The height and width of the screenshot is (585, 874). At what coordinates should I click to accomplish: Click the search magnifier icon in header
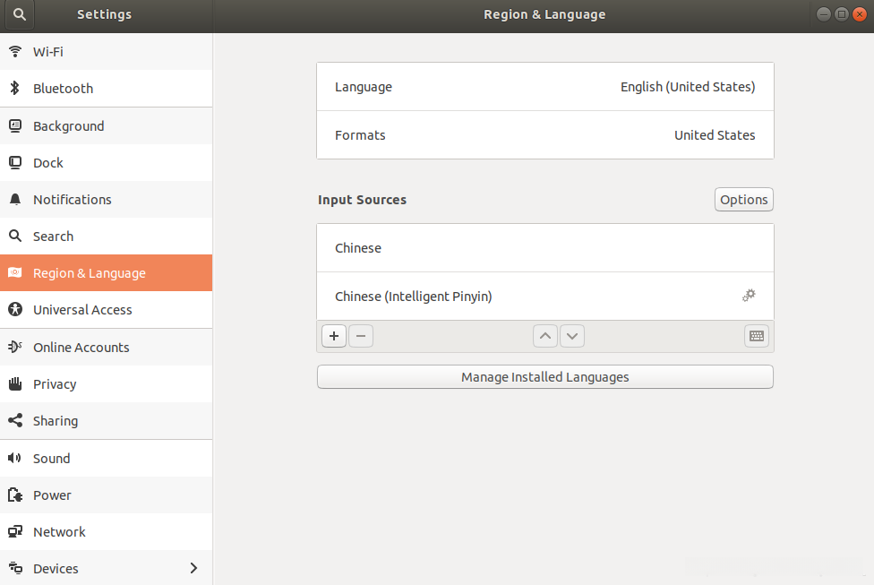[19, 14]
